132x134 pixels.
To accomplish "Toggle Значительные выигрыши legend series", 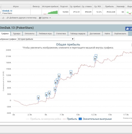I will pos(95,119).
